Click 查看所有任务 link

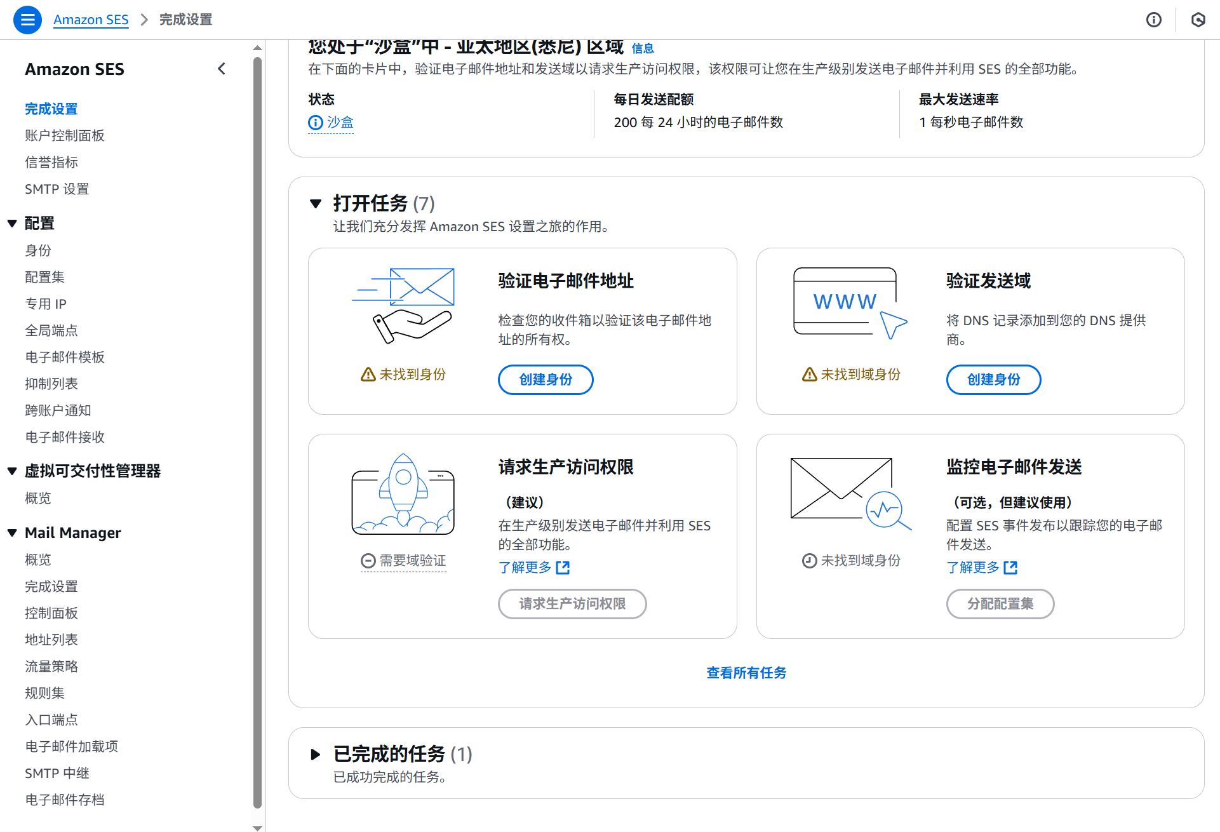pyautogui.click(x=746, y=673)
